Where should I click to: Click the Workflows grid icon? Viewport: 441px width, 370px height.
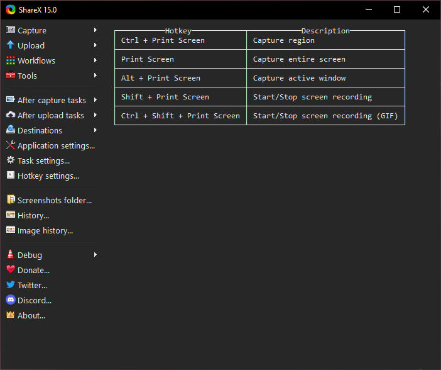tap(11, 60)
